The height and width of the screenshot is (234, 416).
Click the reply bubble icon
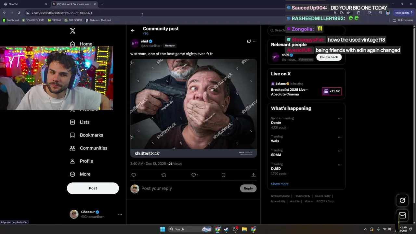pos(134,175)
